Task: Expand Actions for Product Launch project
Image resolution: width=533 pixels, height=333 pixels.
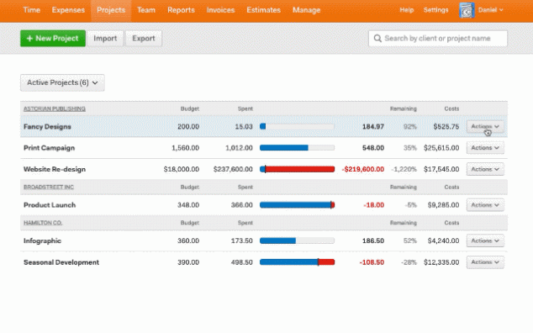Action: click(485, 205)
